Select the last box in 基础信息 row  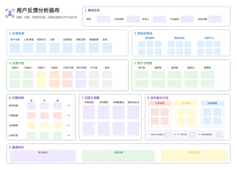coord(215,19)
